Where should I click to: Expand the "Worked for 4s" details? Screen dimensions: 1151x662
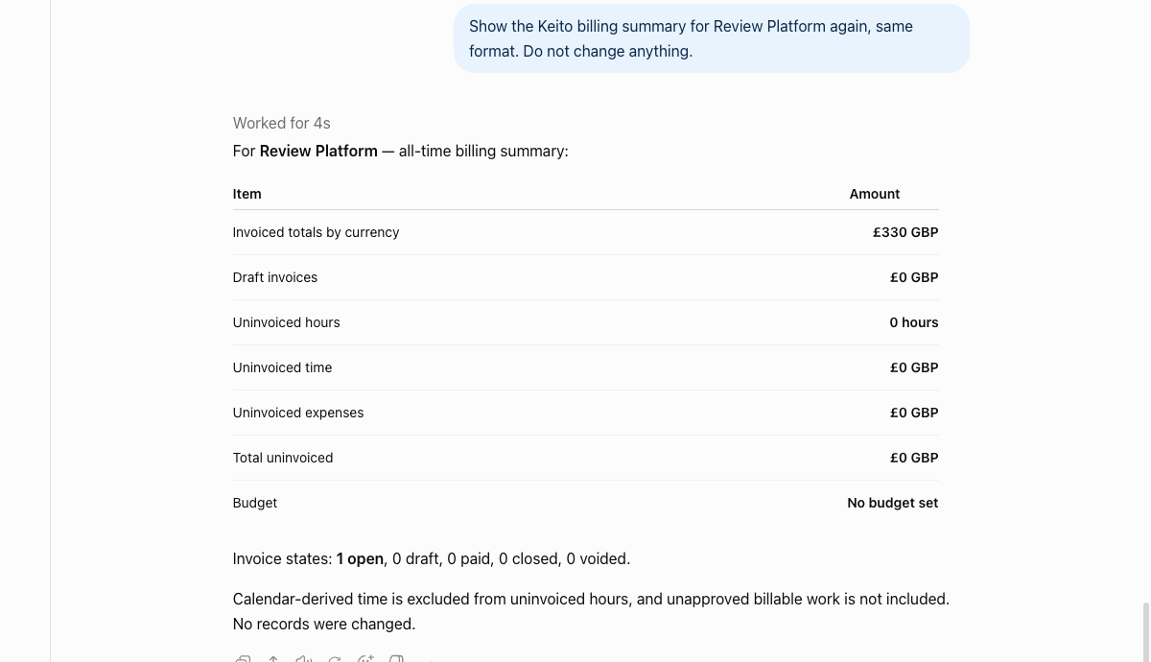tap(281, 123)
